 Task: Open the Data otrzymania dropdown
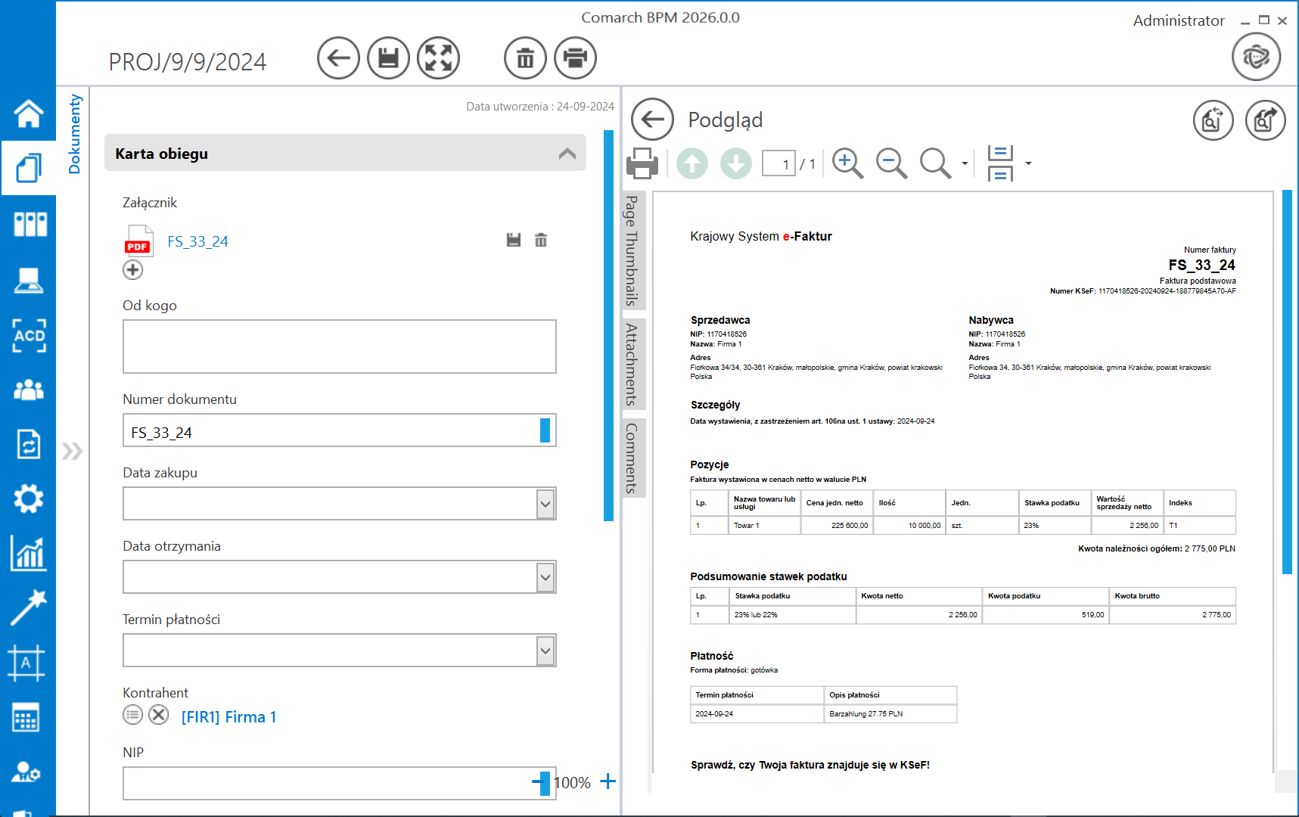click(545, 578)
